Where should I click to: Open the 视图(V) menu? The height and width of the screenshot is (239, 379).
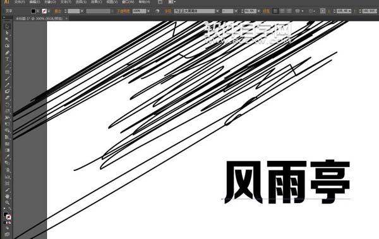112,2
